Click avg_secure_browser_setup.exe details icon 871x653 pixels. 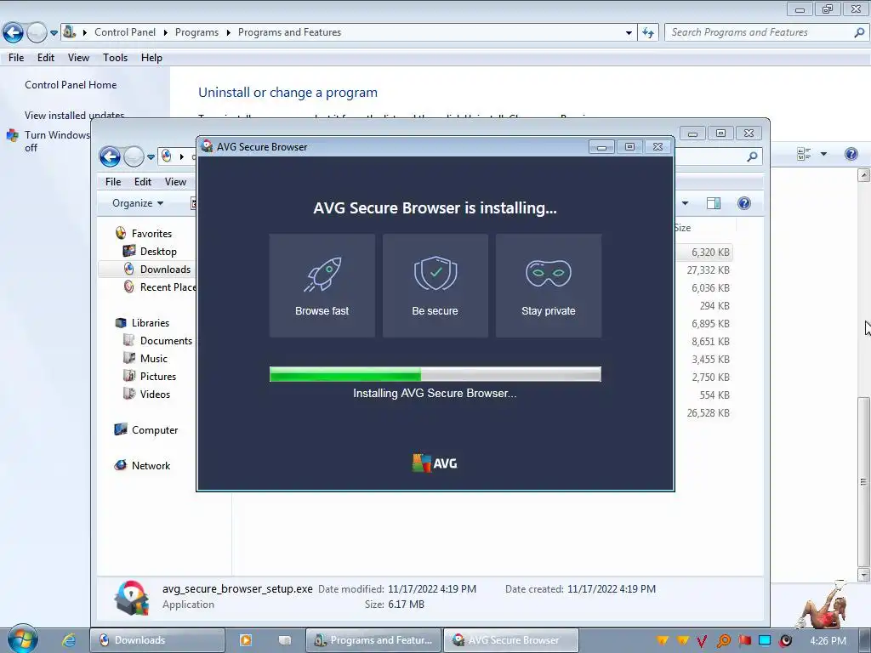click(x=132, y=598)
